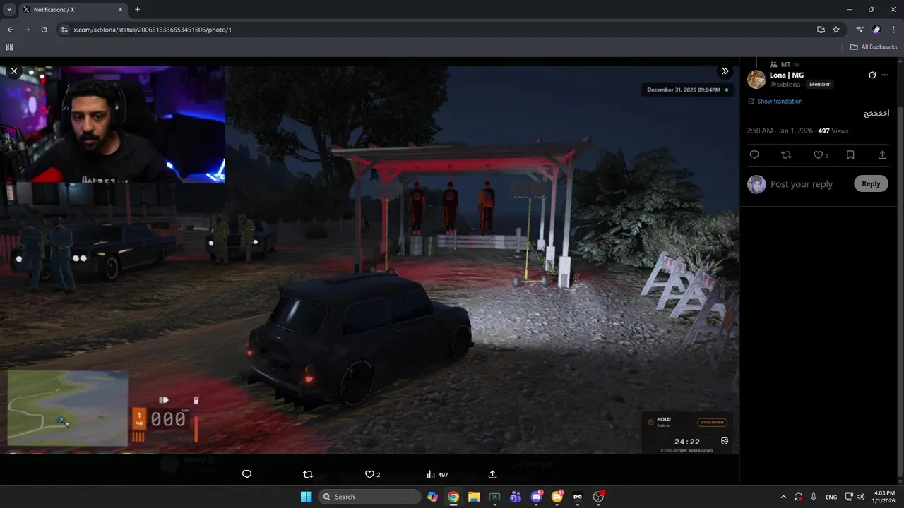Open the apps grid in bookmarks bar

(9, 47)
